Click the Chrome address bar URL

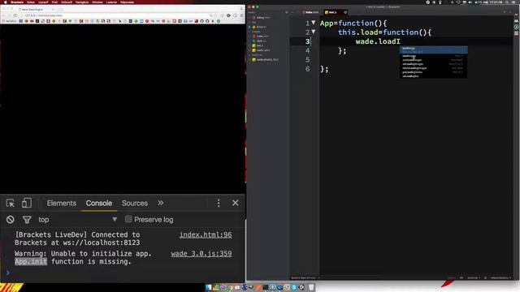43,15
